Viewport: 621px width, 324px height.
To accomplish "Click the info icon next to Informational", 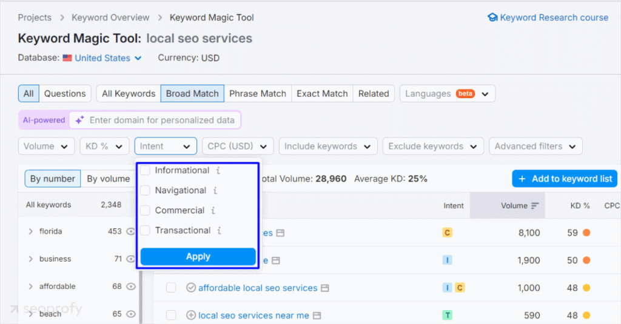I will pos(218,171).
